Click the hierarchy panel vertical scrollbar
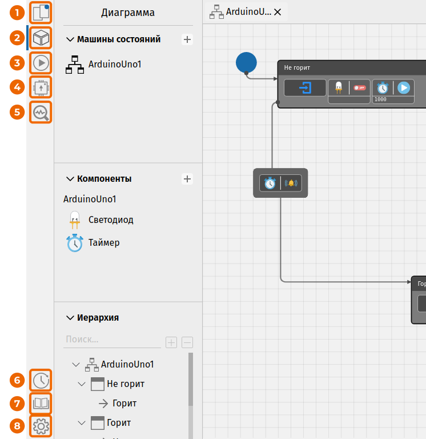Screen dimensions: 426x439 pyautogui.click(x=191, y=379)
